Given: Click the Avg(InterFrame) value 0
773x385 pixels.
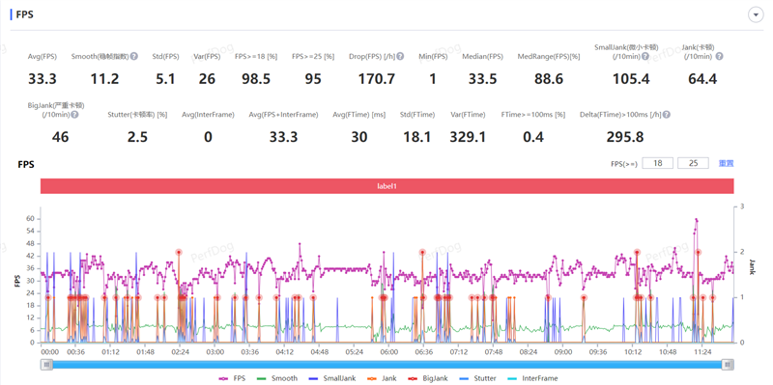Looking at the screenshot, I should tap(208, 137).
